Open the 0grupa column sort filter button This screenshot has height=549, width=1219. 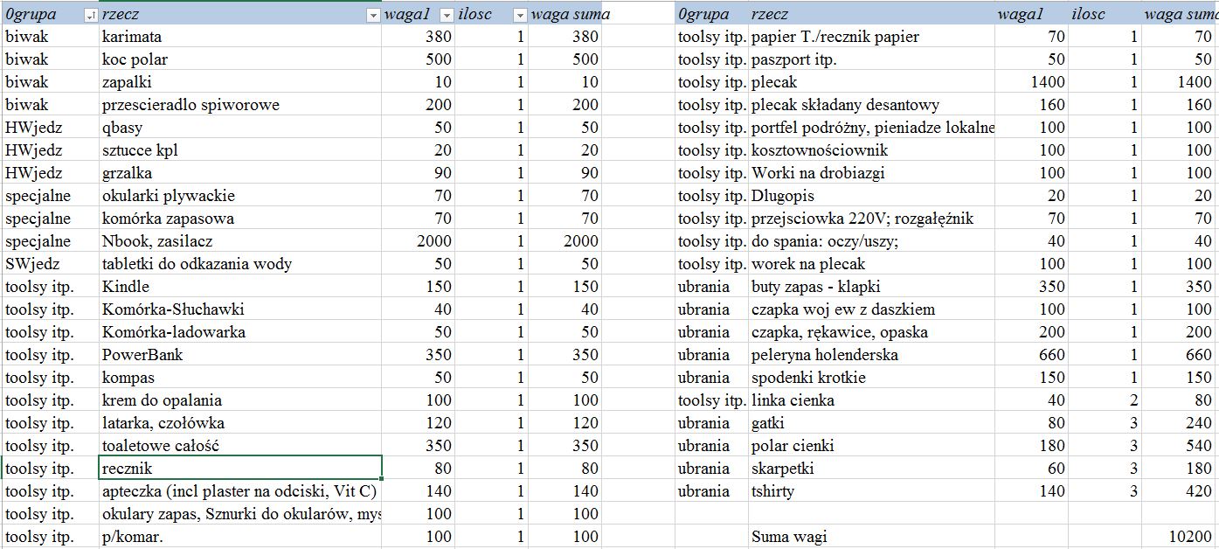[x=90, y=15]
